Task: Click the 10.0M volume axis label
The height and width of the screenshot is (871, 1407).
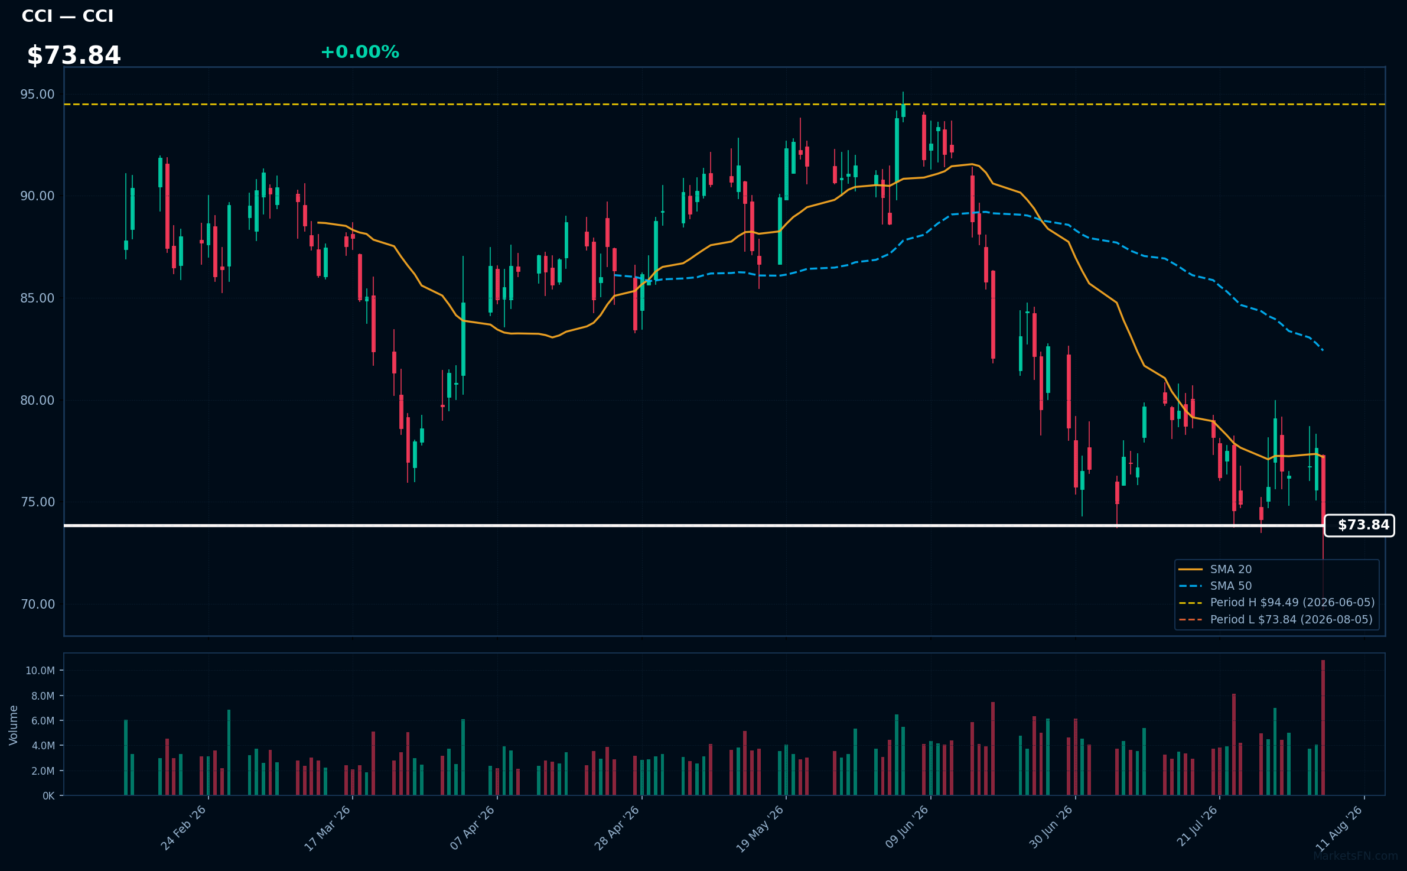Action: click(x=40, y=671)
